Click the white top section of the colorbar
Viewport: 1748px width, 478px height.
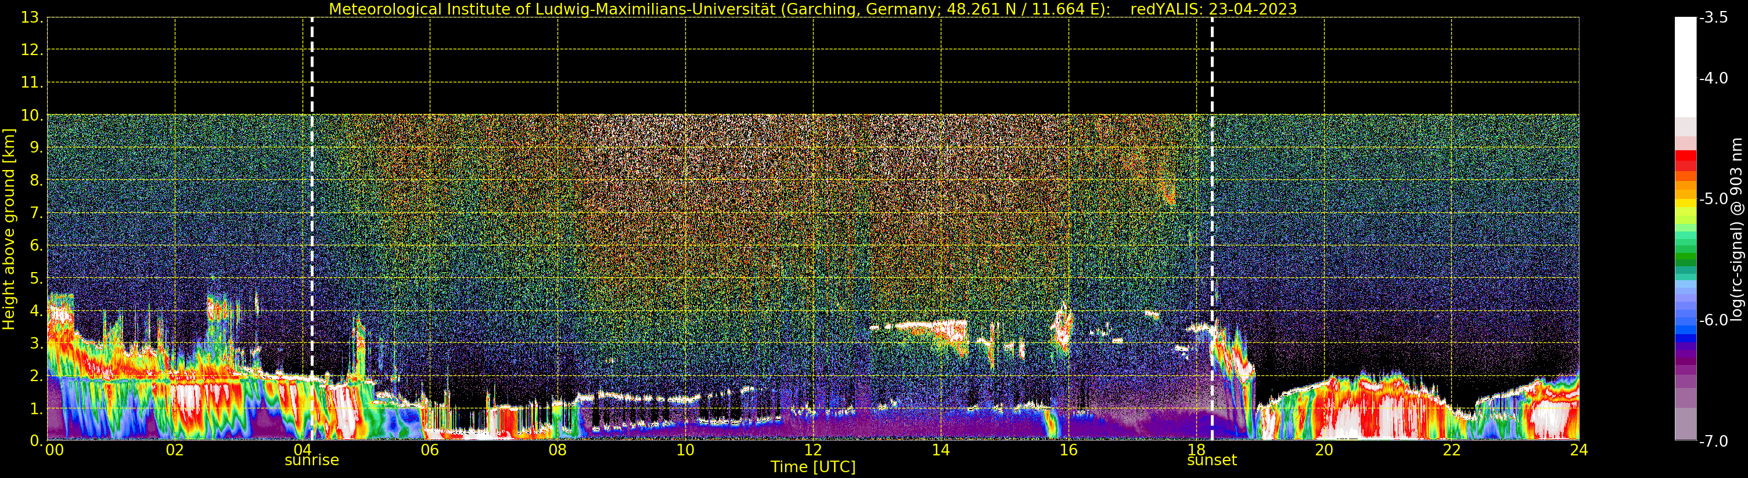(1685, 67)
